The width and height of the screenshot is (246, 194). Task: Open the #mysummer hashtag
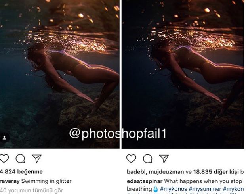(207, 189)
